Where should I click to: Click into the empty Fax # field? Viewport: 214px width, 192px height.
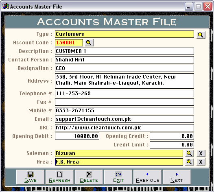(x=124, y=102)
